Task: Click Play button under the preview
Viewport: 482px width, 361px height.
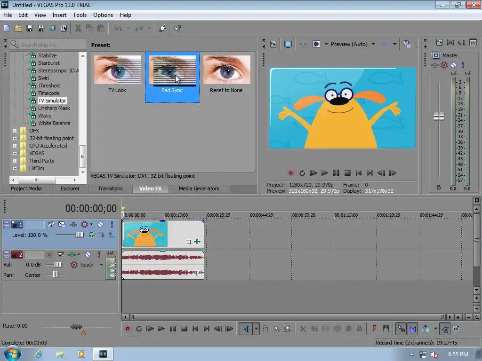Action: tap(324, 173)
